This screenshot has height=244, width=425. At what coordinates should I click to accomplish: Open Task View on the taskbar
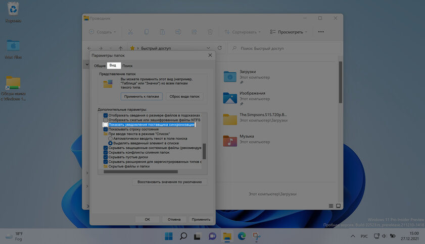pos(198,236)
